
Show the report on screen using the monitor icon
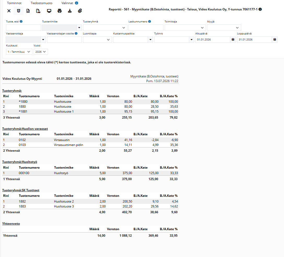point(49,11)
